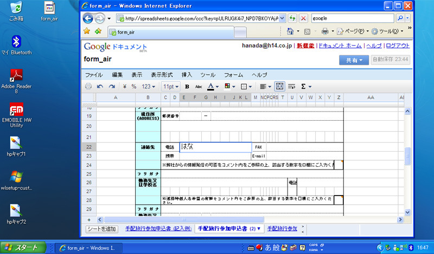The width and height of the screenshot is (434, 254).
Task: Open the ファイル menu
Action: coord(94,75)
